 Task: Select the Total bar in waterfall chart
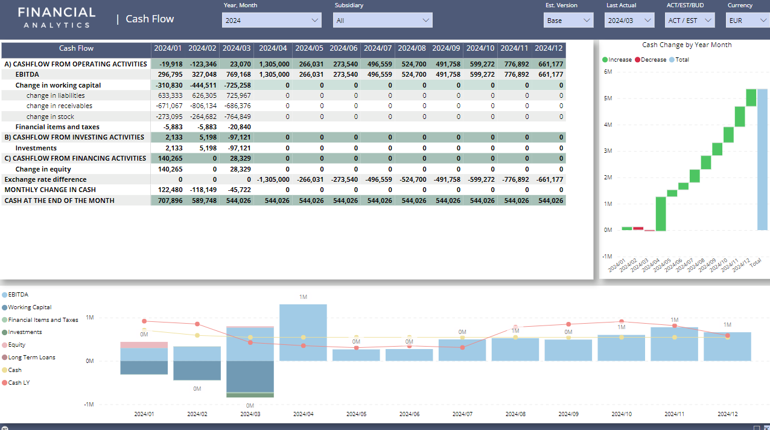762,159
